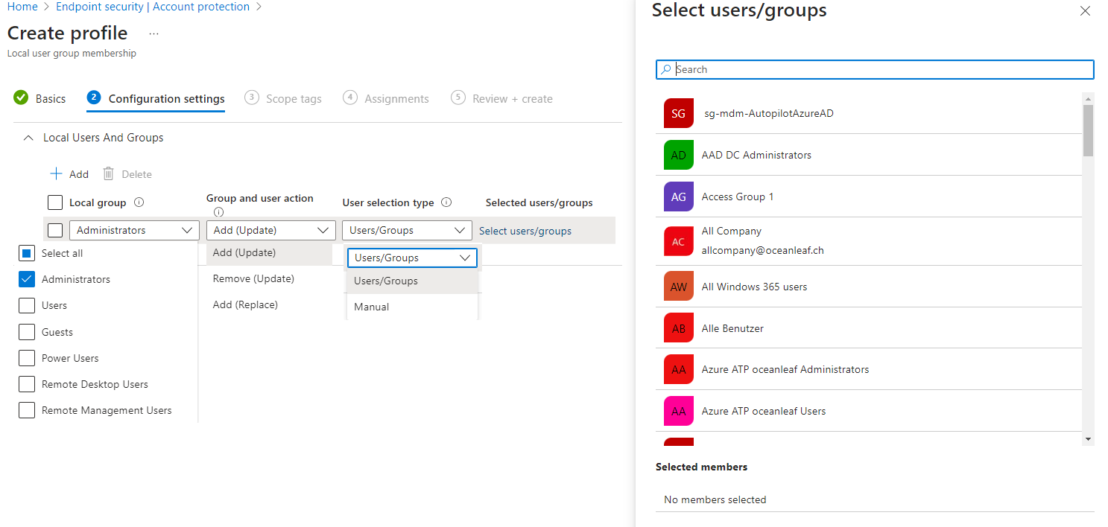This screenshot has width=1108, height=527.
Task: Switch to the Basics step tab
Action: point(39,98)
